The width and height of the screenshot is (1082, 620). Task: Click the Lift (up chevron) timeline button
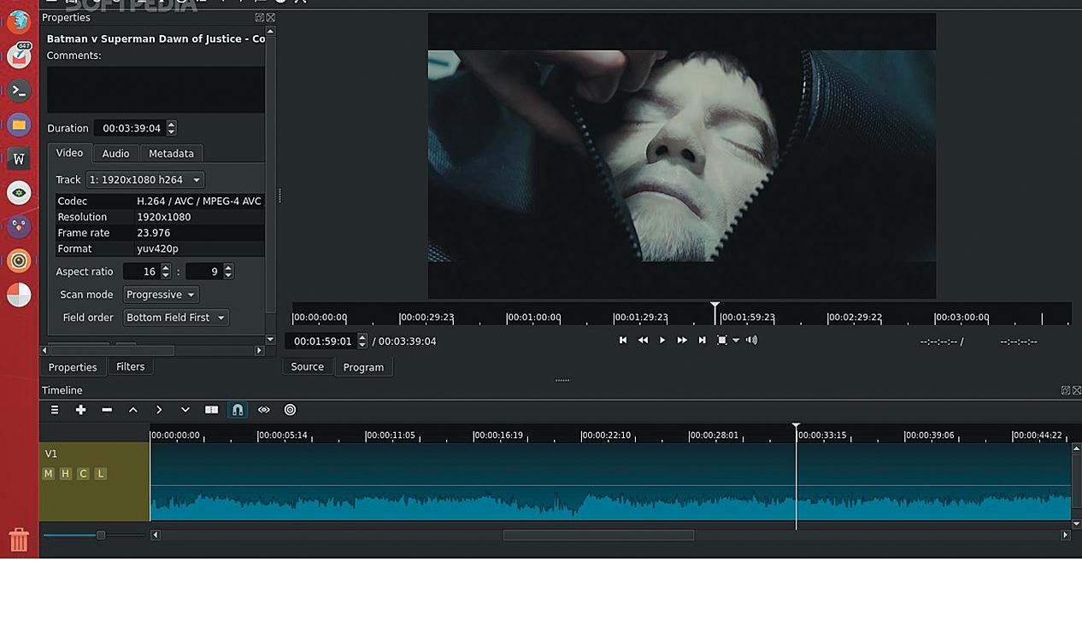tap(133, 410)
